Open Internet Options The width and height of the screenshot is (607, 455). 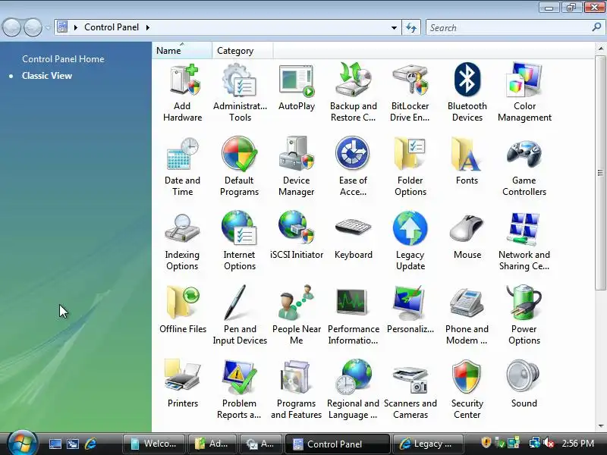(239, 241)
